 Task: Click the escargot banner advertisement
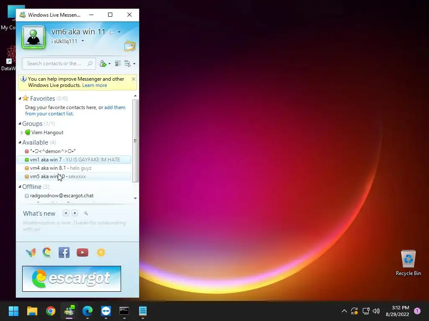click(x=72, y=279)
